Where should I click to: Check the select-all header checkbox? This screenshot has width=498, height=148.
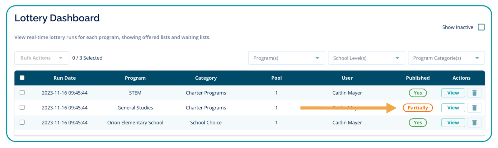tap(22, 78)
